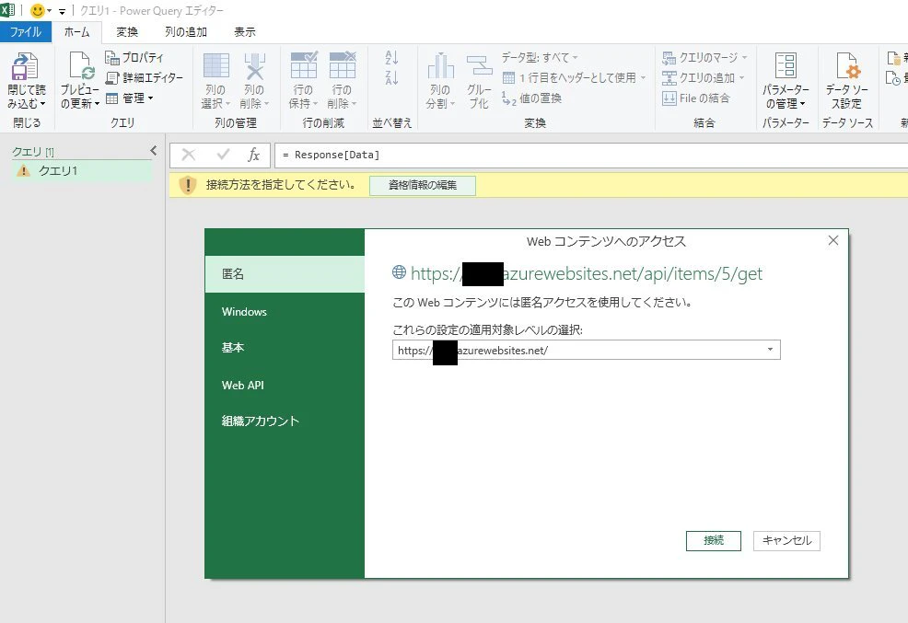This screenshot has width=908, height=623.
Task: Click inside the formula bar with Response[Data]
Action: pos(590,155)
